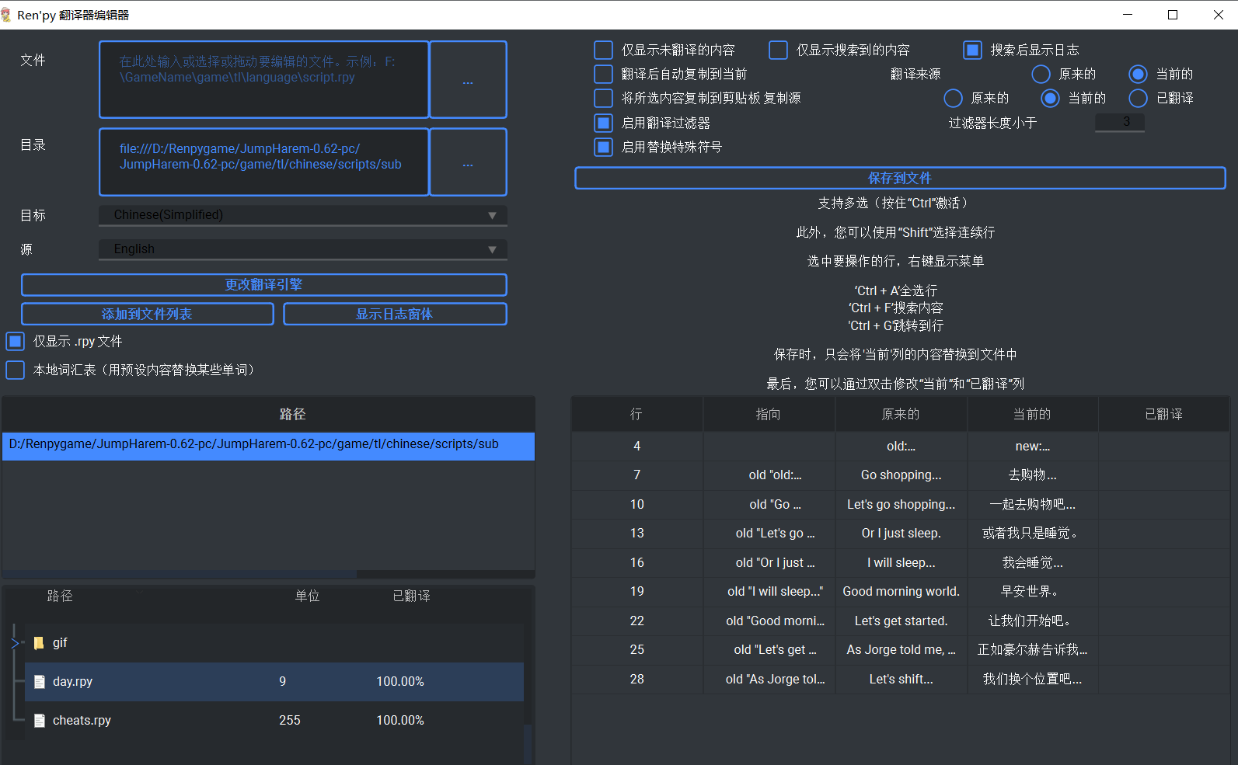Viewport: 1238px width, 765px height.
Task: Select 当前的 radio for 翻译来源
Action: coord(1138,74)
